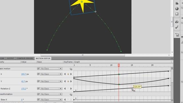This screenshot has height=103, width=183.
Task: Go to previous keyframe for Rotation Z
Action: click(x=65, y=89)
